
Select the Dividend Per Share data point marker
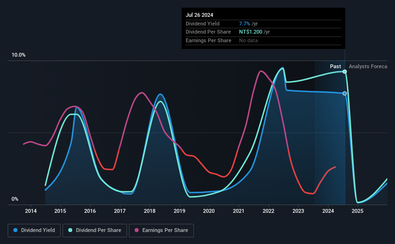(344, 72)
